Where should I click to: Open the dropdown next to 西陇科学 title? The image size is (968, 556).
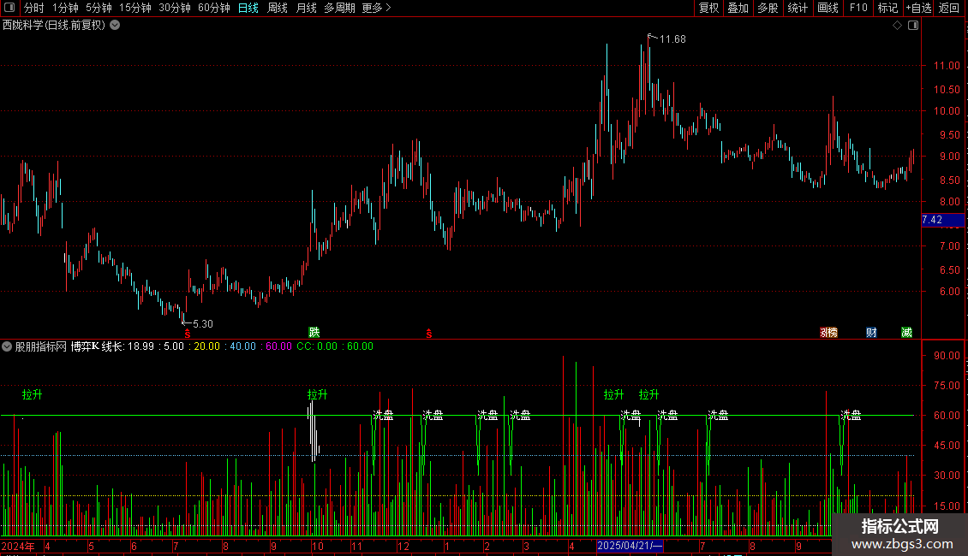(x=115, y=26)
